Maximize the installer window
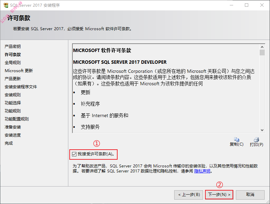270x204 pixels. [x=247, y=5]
